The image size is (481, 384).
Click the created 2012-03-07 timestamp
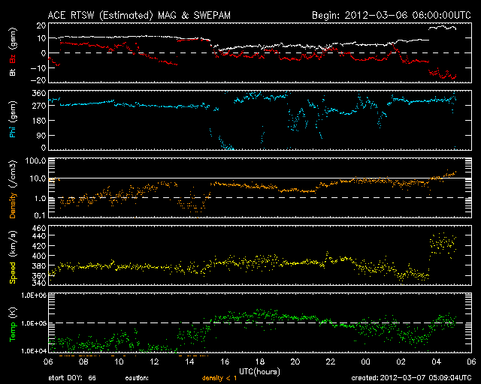click(411, 378)
